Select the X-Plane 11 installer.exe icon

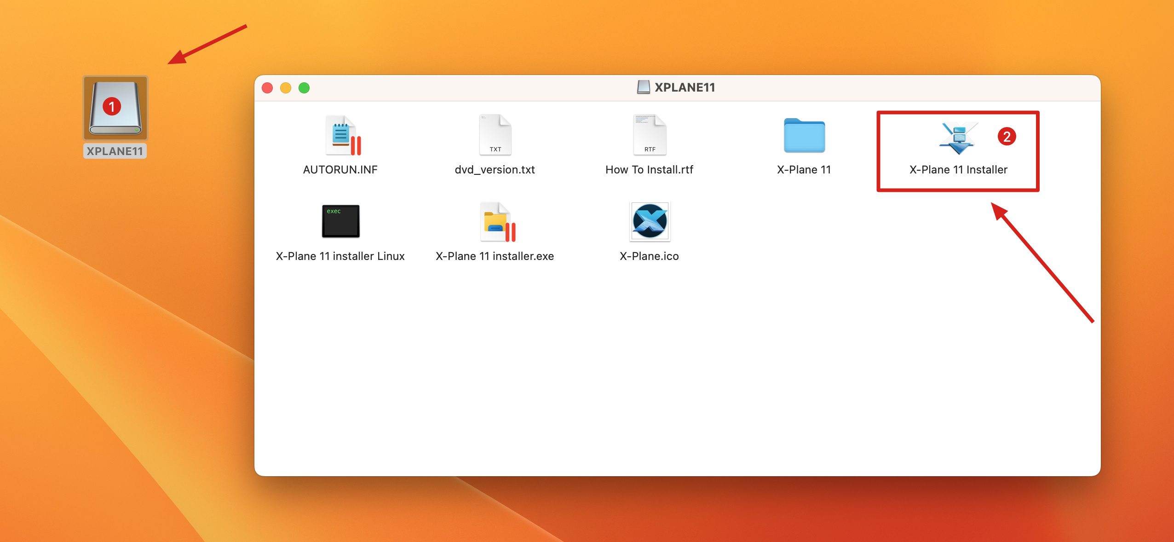coord(496,222)
